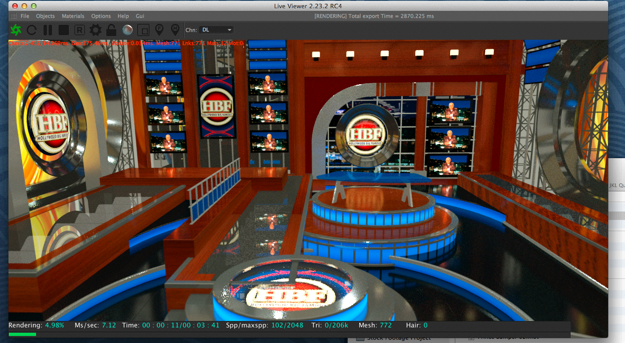The width and height of the screenshot is (625, 343).
Task: Click the 'Ms/sec: 7.12' status entry
Action: 95,325
